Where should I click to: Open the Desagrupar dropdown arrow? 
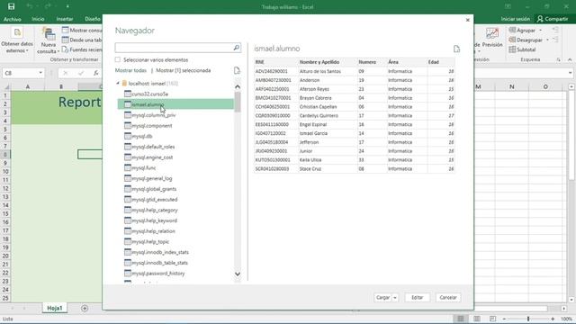click(x=547, y=40)
